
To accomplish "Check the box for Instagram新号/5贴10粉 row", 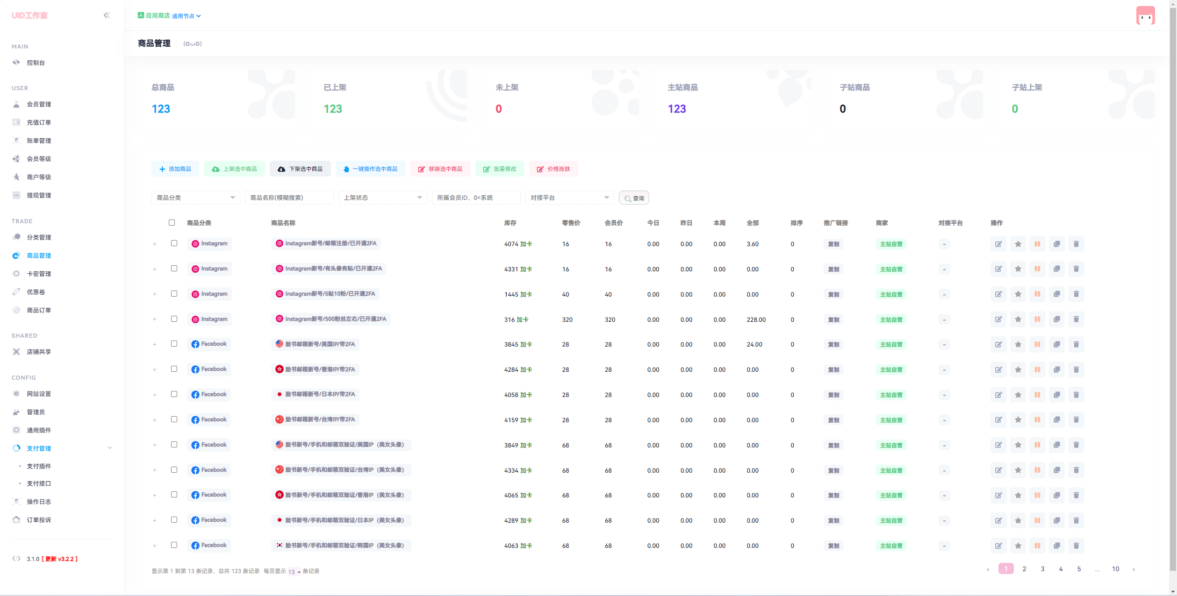I will tap(174, 294).
